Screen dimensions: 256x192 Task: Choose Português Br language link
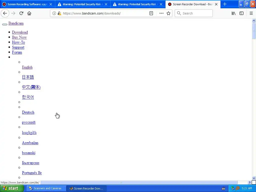(32, 173)
